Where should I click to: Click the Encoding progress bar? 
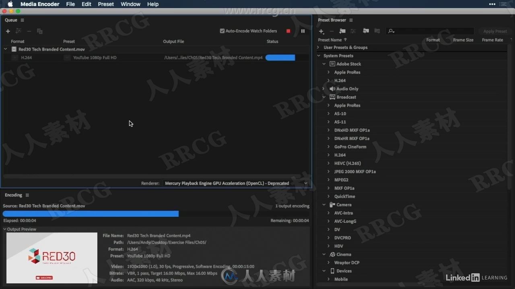[156, 214]
